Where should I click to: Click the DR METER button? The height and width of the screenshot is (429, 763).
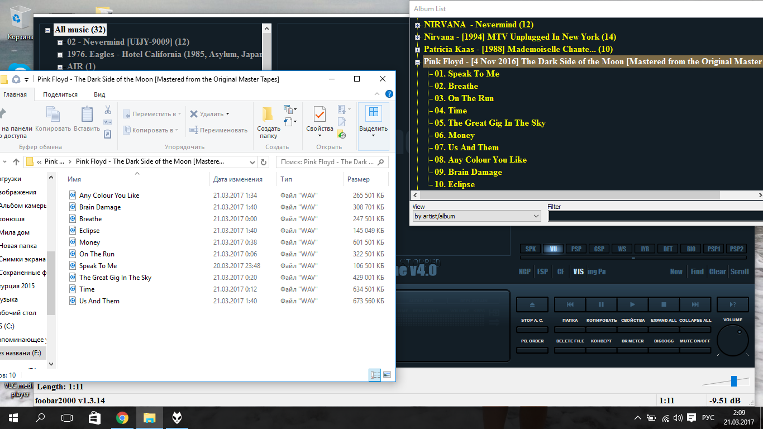[632, 350]
